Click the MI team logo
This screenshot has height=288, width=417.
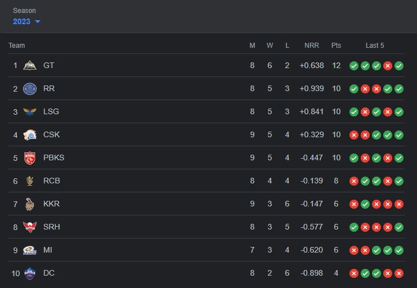[x=30, y=250]
